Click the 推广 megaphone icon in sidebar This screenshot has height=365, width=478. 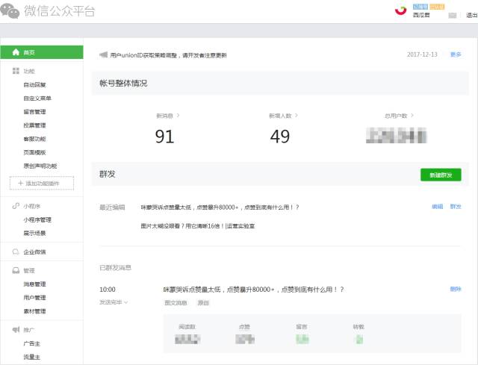(16, 329)
